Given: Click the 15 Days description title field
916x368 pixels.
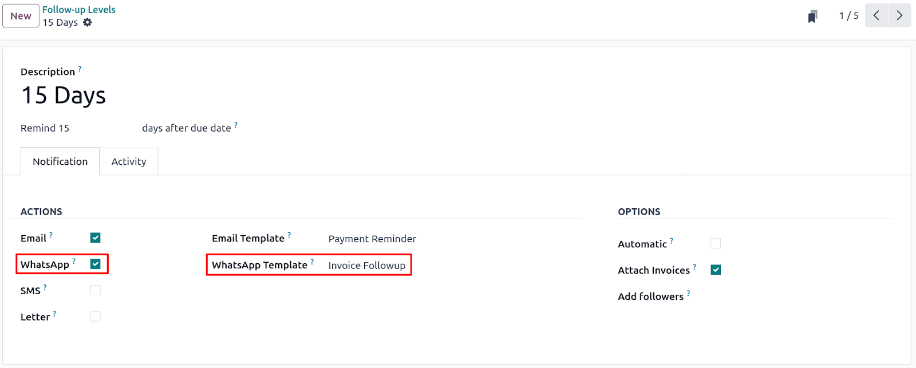Looking at the screenshot, I should point(63,95).
